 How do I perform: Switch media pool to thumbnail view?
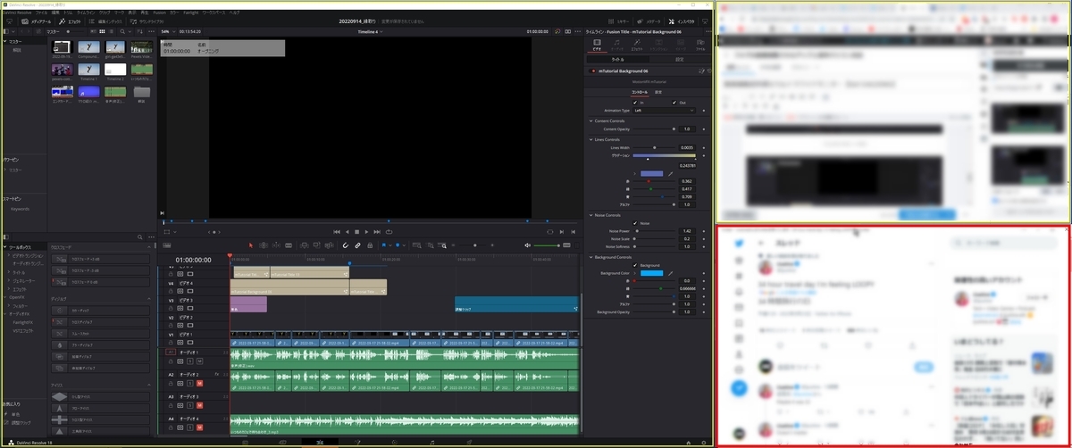click(x=102, y=31)
